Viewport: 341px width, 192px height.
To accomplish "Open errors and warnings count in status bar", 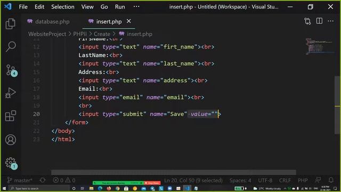I will point(64,180).
